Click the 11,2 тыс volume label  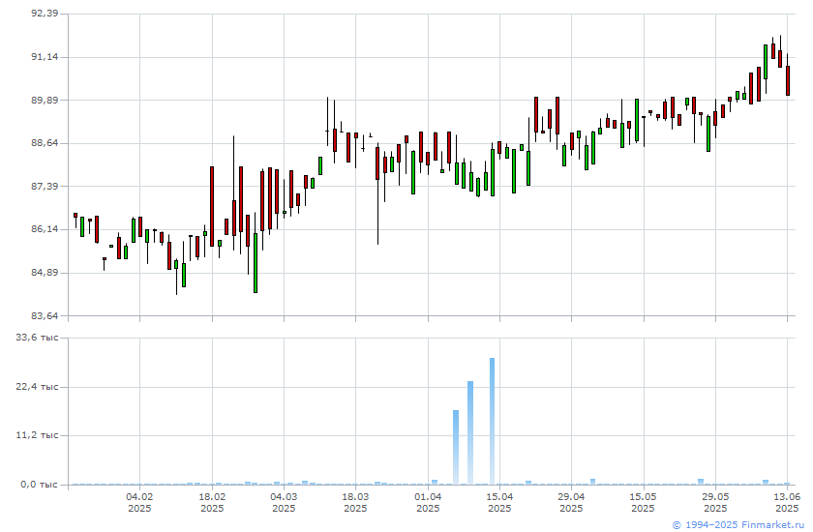pos(38,435)
